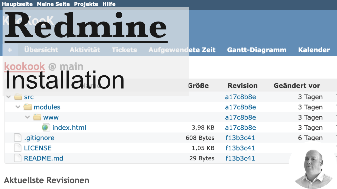This screenshot has width=337, height=189.
Task: Open the kookook project link
Action: (x=24, y=66)
